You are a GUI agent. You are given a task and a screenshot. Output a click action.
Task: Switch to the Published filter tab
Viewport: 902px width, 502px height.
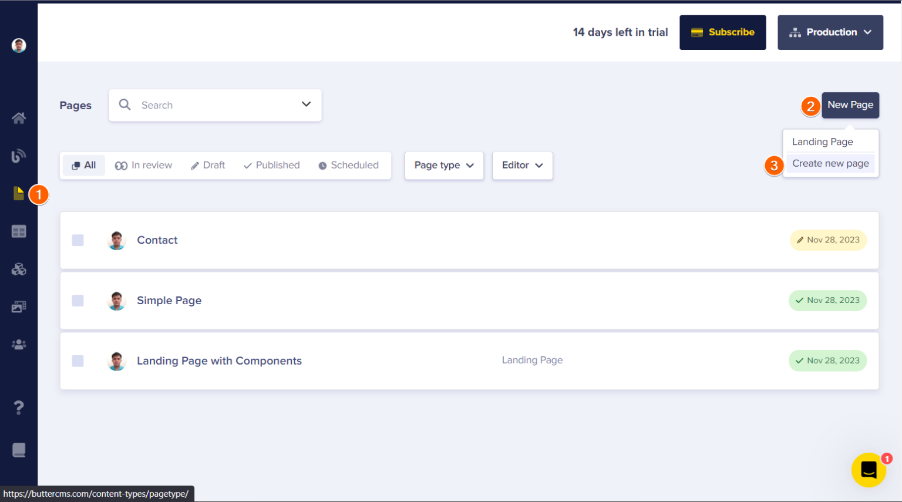[x=271, y=165]
